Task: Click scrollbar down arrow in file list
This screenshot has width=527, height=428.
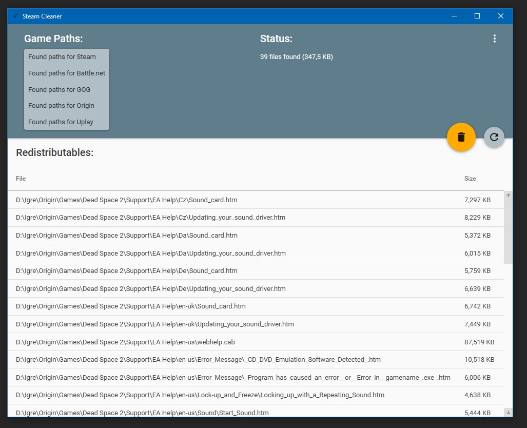Action: [508, 412]
